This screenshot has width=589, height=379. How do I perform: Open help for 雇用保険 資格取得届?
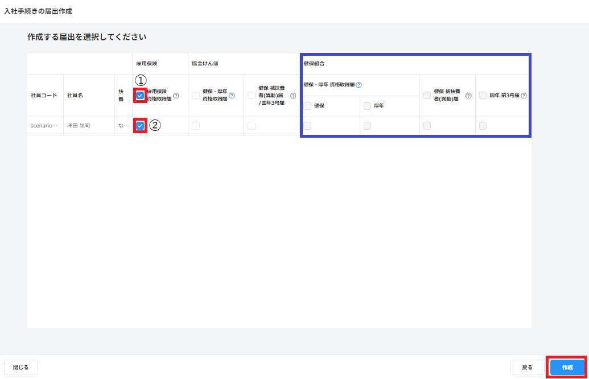(176, 96)
